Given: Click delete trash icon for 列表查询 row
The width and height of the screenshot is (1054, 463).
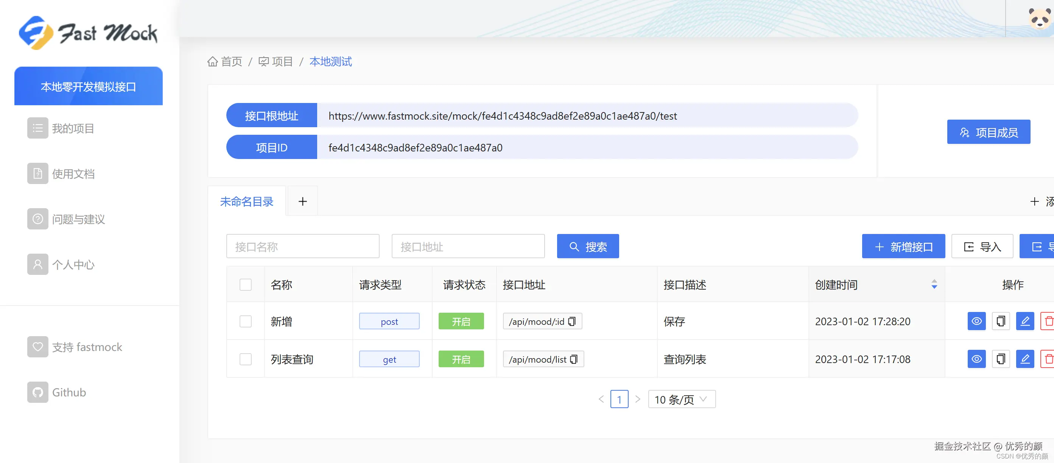Looking at the screenshot, I should pyautogui.click(x=1048, y=359).
